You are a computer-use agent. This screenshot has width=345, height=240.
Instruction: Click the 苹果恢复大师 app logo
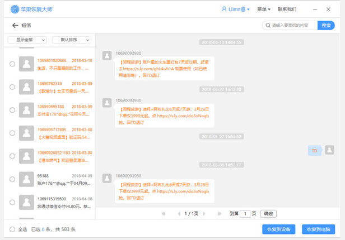[x=13, y=9]
